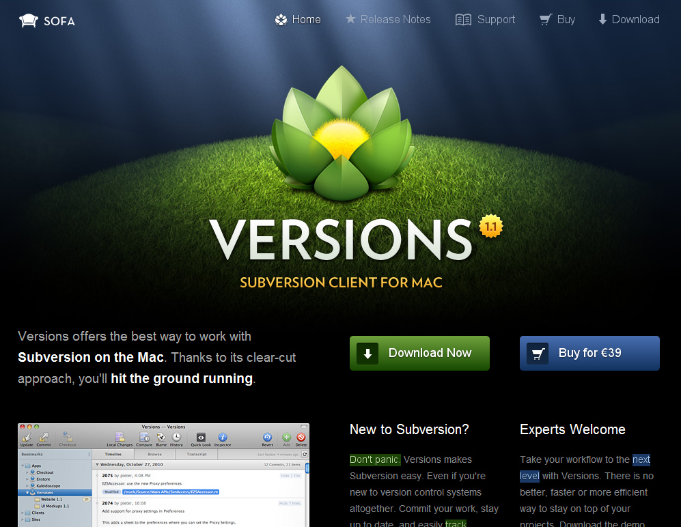Select the Website 1.1 folder
This screenshot has width=681, height=527.
(48, 499)
